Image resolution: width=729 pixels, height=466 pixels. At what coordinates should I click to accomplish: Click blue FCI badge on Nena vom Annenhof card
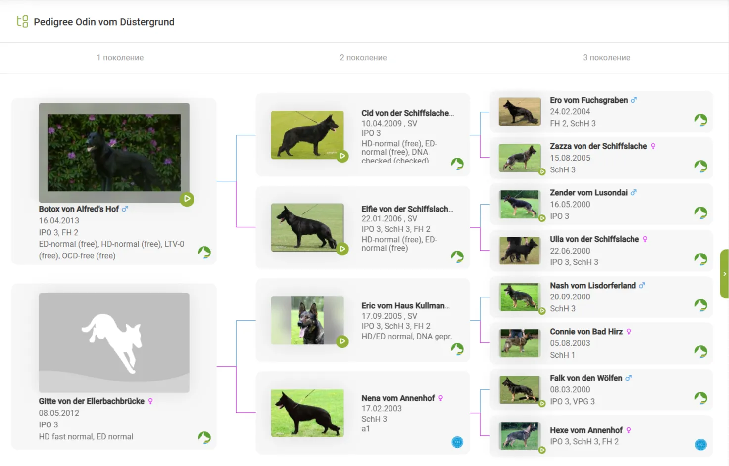tap(457, 442)
